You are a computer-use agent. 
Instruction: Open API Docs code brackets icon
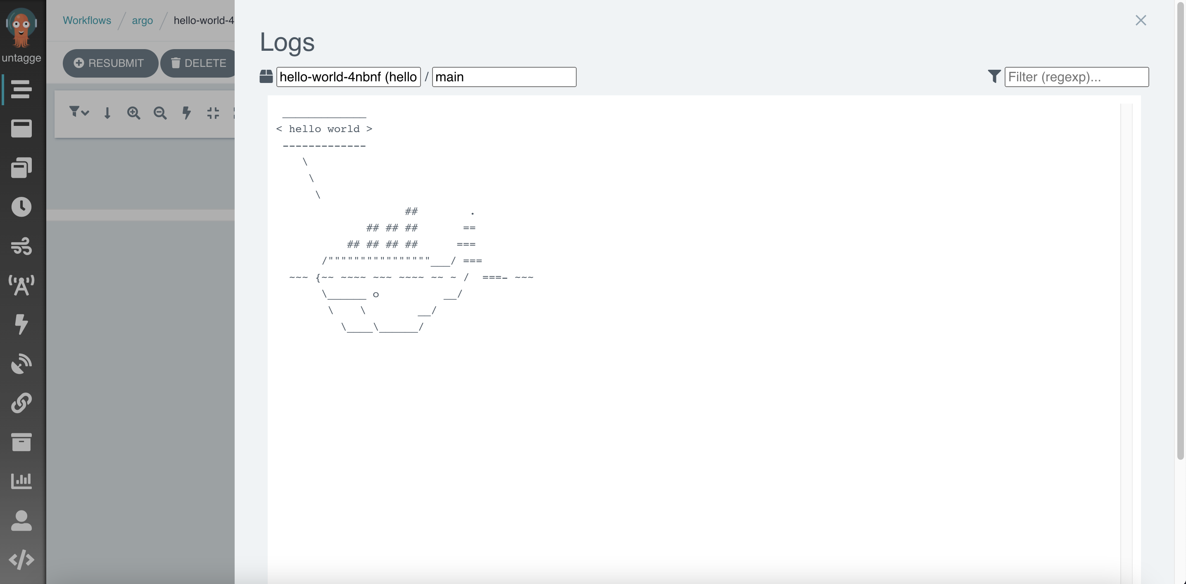click(21, 560)
